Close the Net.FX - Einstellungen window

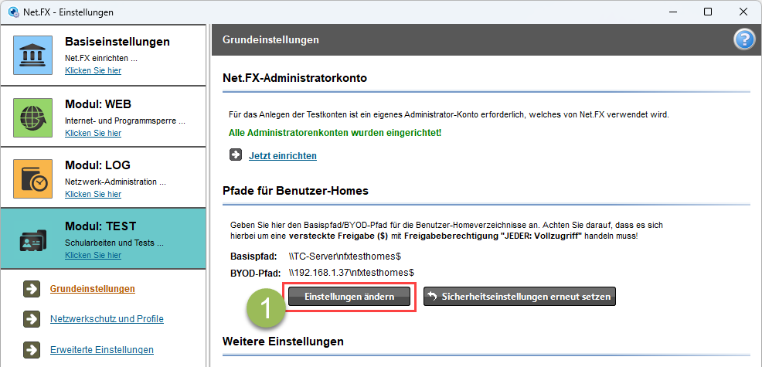coord(743,12)
